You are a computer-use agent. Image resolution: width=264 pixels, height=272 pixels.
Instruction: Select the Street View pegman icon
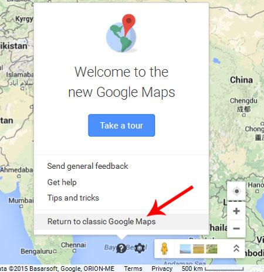(x=164, y=249)
